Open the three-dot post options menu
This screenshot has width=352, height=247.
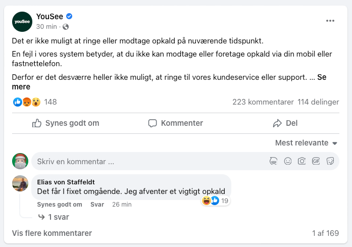(x=330, y=21)
